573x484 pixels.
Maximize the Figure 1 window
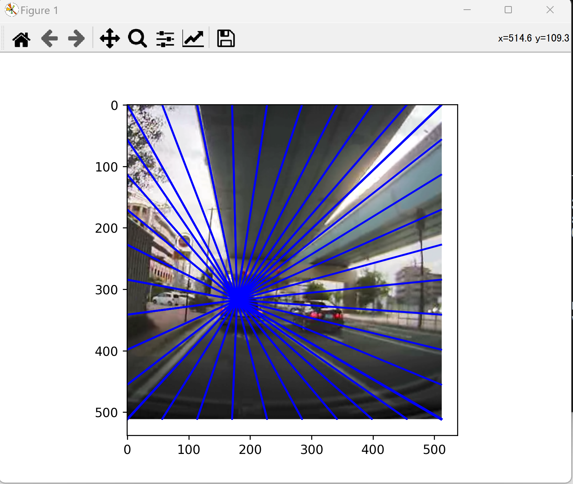point(508,10)
